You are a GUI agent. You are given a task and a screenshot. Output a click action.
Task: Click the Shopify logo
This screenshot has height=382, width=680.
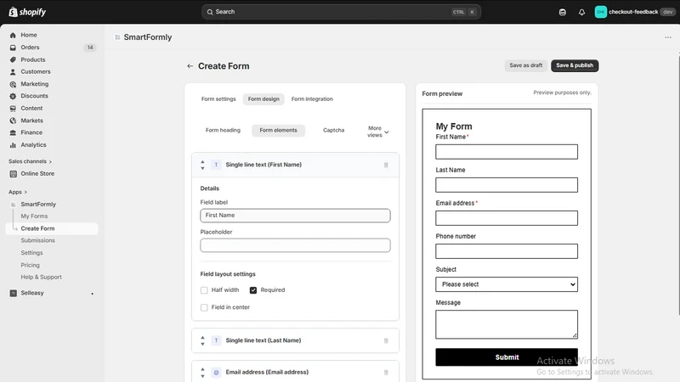pyautogui.click(x=27, y=12)
